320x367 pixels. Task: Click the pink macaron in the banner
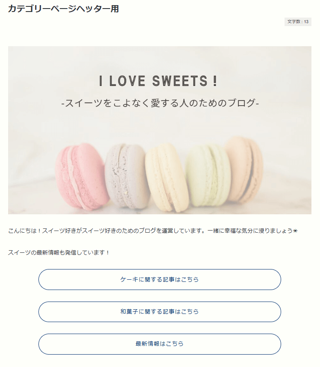(x=81, y=176)
